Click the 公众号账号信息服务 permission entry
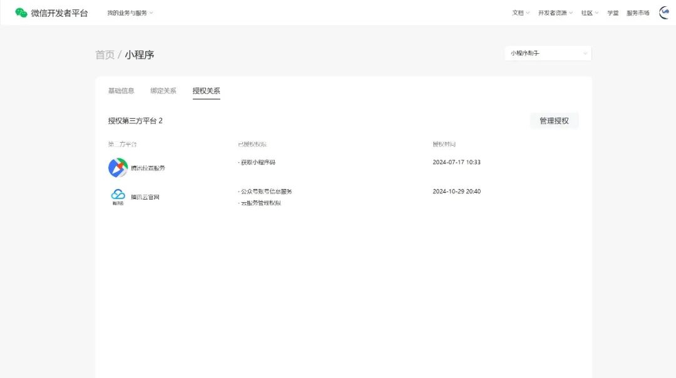676x378 pixels. (x=265, y=192)
